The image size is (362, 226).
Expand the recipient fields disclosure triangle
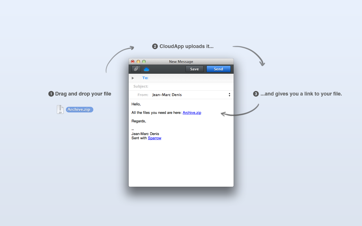click(133, 78)
